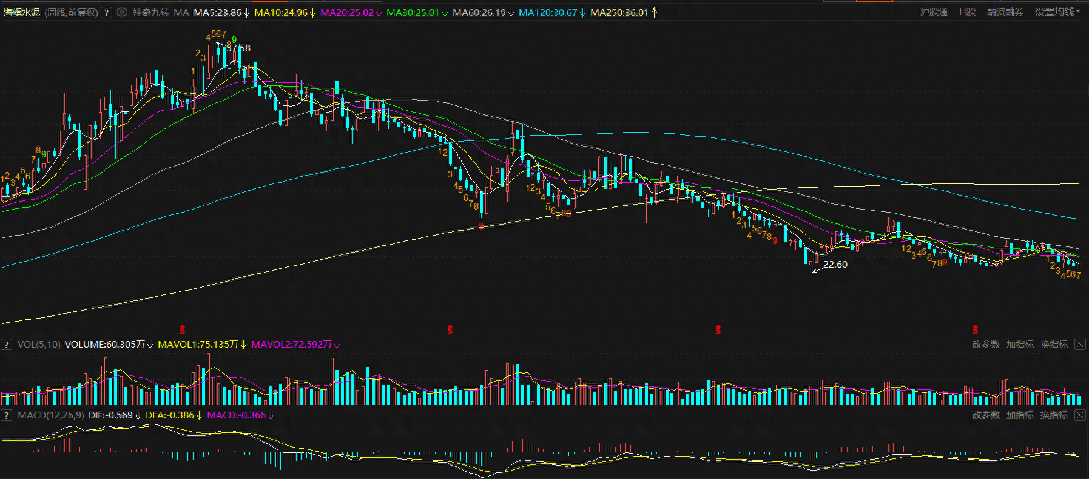Toggle the MA moving average overlay label
Screen dimensions: 1089x479
click(181, 13)
